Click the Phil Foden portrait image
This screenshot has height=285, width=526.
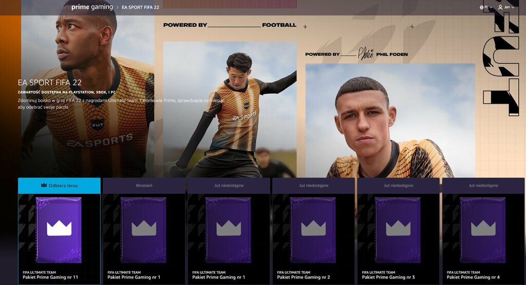coord(390,120)
